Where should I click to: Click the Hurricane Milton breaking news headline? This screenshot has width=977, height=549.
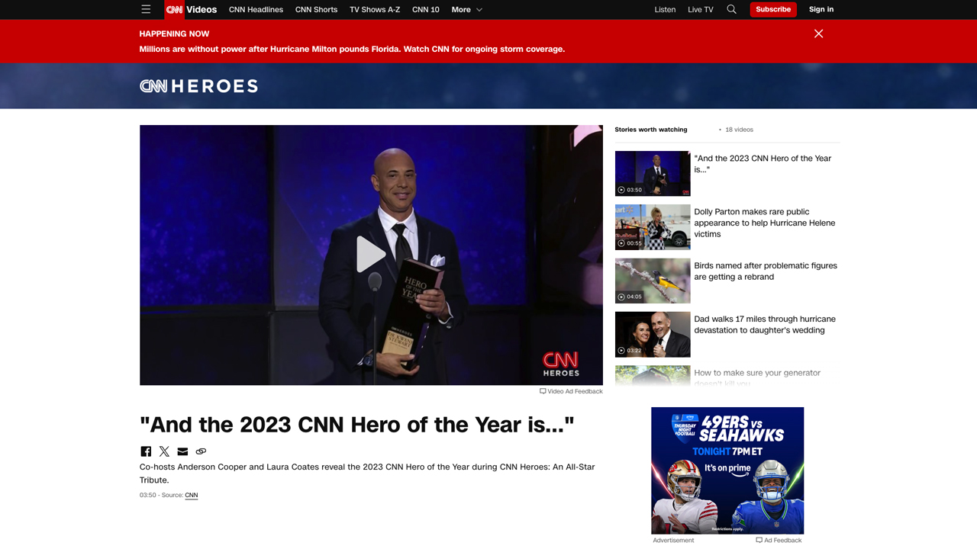[x=352, y=49]
